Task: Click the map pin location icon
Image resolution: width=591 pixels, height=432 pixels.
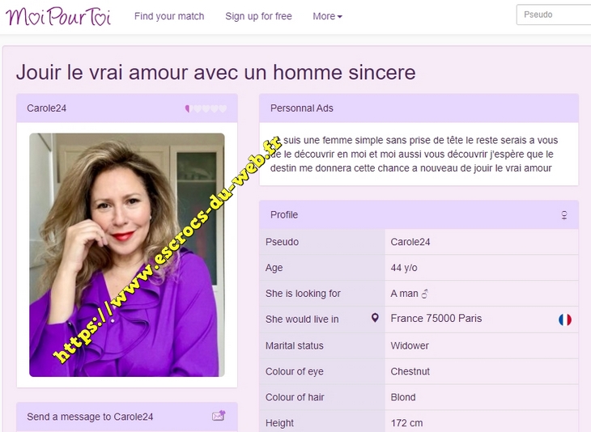Action: click(375, 318)
